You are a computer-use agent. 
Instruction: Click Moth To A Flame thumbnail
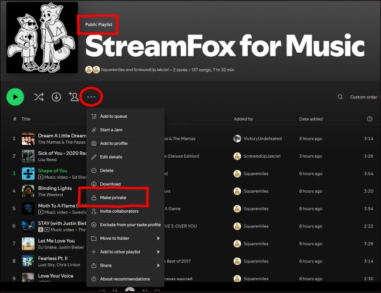(x=28, y=209)
